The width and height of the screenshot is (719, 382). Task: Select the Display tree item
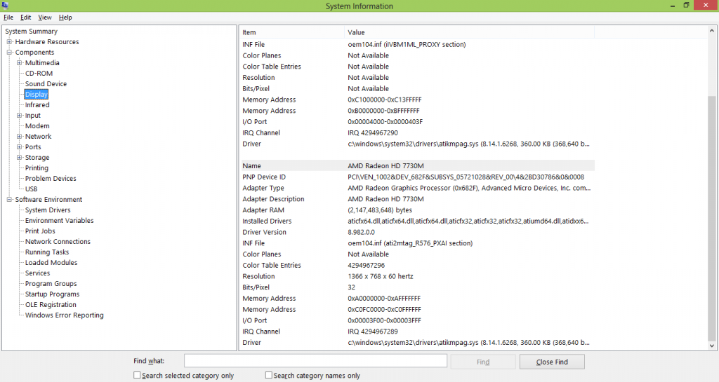pyautogui.click(x=37, y=94)
